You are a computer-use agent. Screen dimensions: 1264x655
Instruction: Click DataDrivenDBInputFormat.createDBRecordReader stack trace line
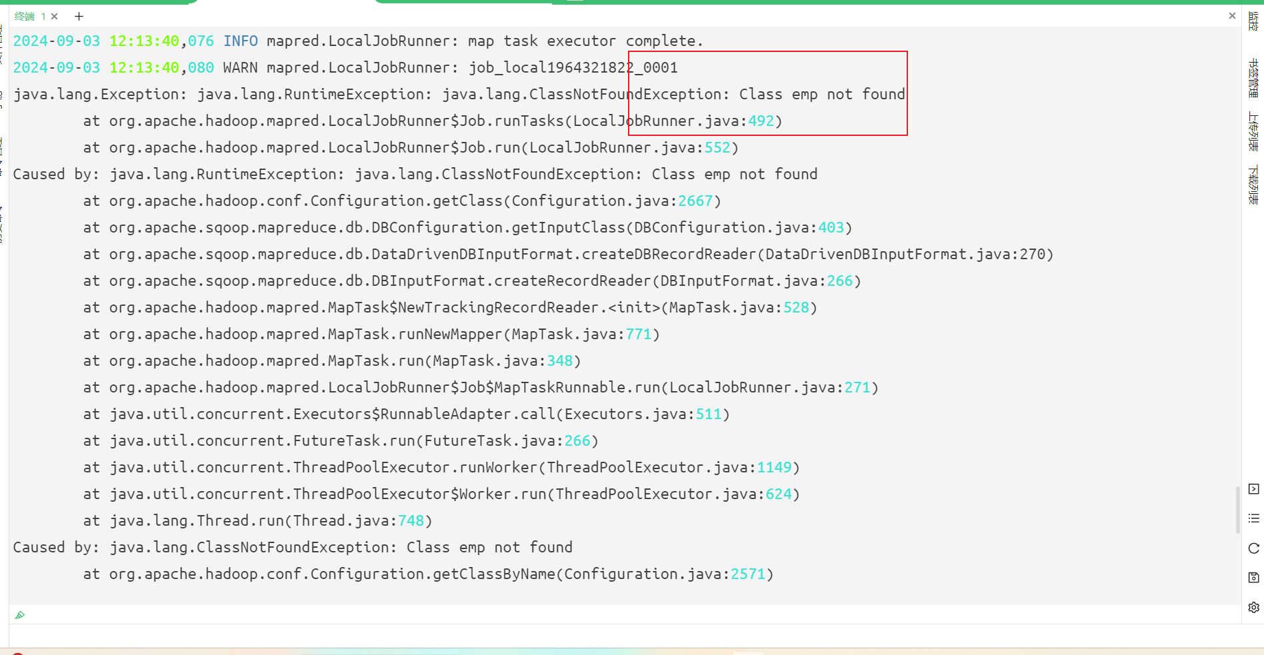click(568, 255)
